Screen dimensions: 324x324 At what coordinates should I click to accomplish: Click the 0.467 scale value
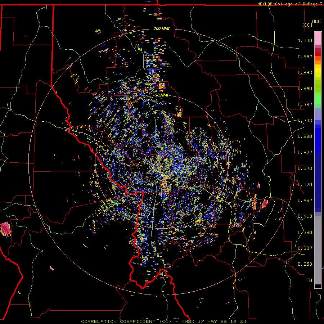point(305,201)
